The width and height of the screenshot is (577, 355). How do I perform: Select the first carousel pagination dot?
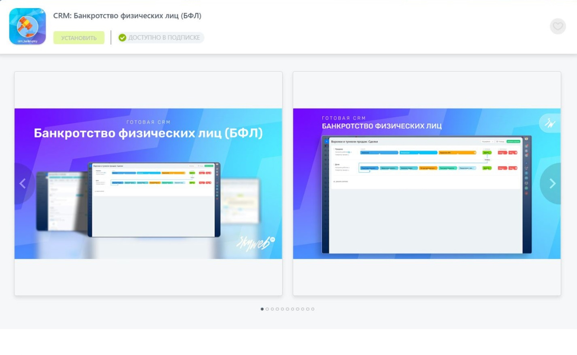262,309
